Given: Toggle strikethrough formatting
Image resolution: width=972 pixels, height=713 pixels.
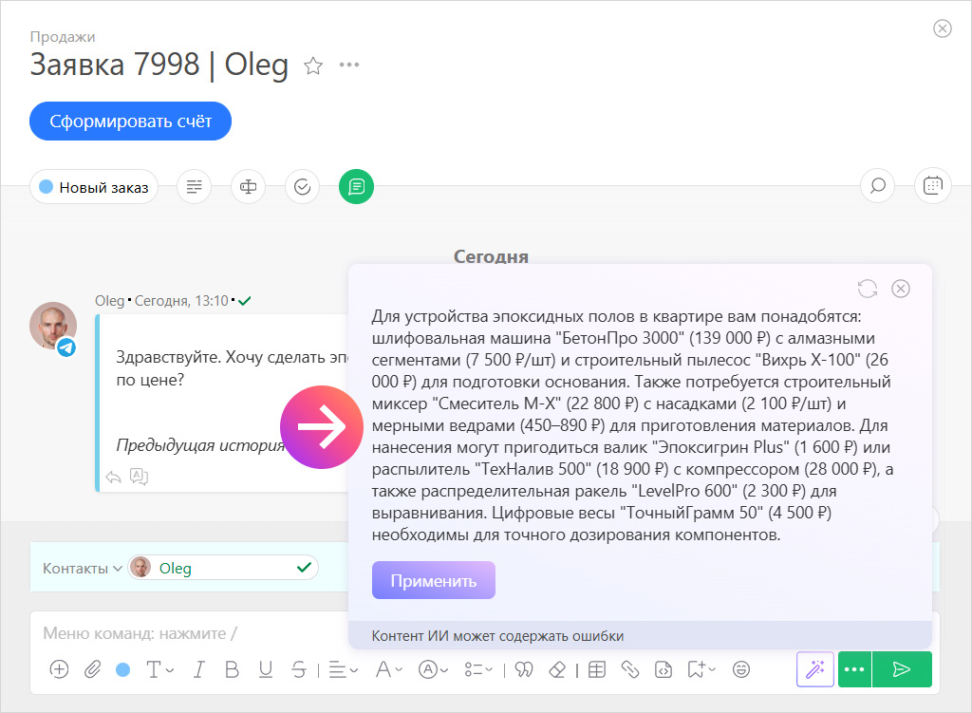Looking at the screenshot, I should (298, 669).
